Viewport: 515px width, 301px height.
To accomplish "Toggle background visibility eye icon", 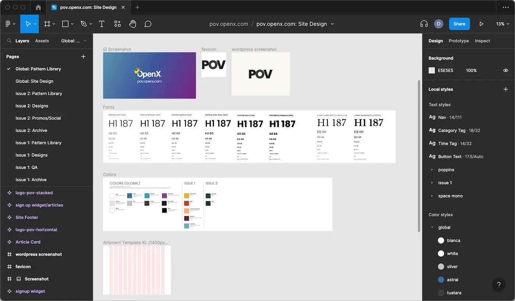I will [505, 70].
